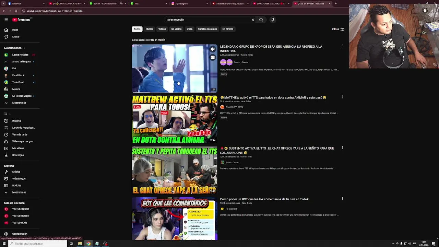Screen dimensions: 439x247
Task: Select the Visto filter chip
Action: pyautogui.click(x=190, y=29)
